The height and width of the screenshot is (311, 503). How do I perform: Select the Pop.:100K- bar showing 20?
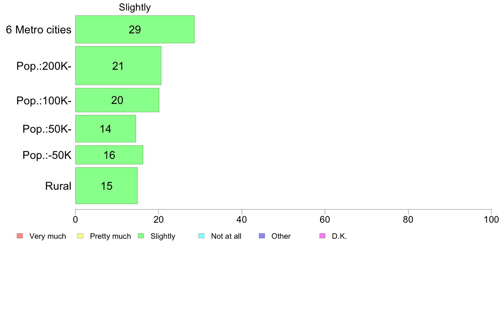(x=117, y=100)
